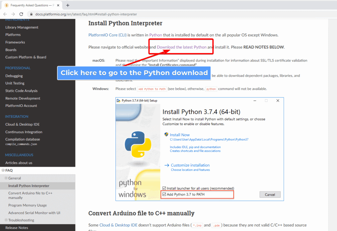Click the PlatformIO favicon on the tab

[x=7, y=5]
